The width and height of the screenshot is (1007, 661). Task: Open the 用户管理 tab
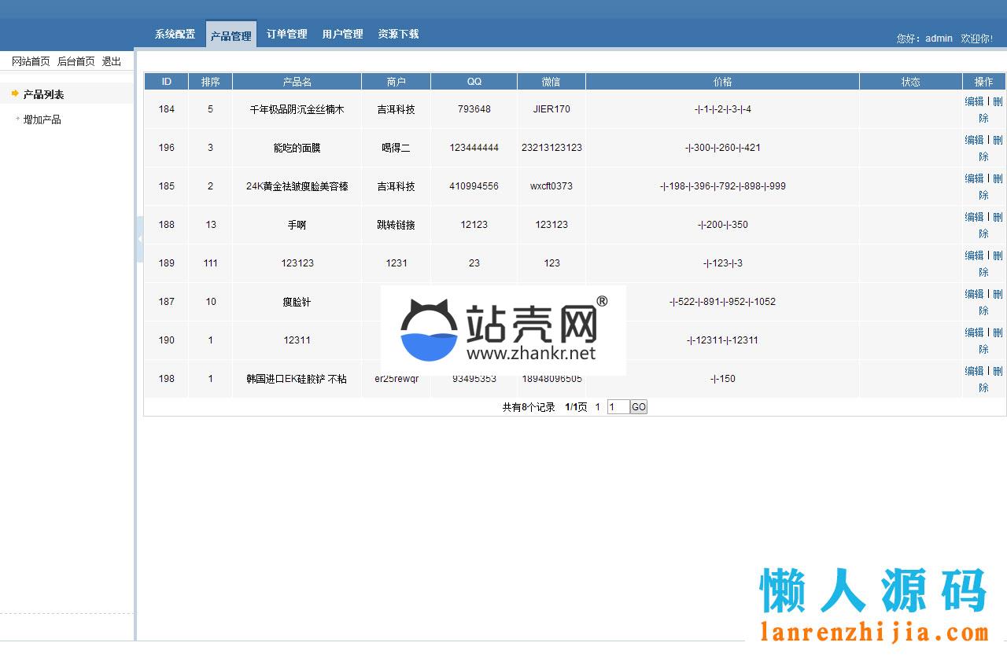coord(342,35)
